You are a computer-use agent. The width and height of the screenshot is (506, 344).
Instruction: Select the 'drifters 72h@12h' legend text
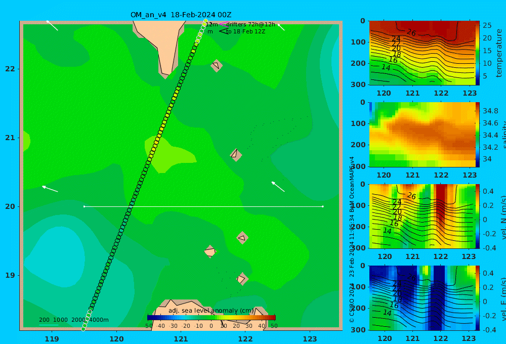[251, 24]
